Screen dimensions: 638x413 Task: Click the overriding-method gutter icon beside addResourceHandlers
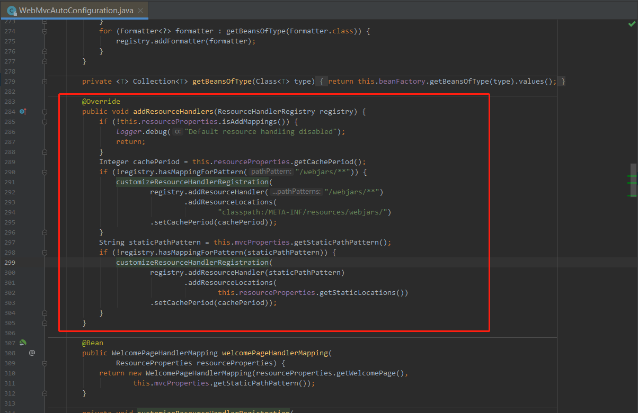coord(23,111)
